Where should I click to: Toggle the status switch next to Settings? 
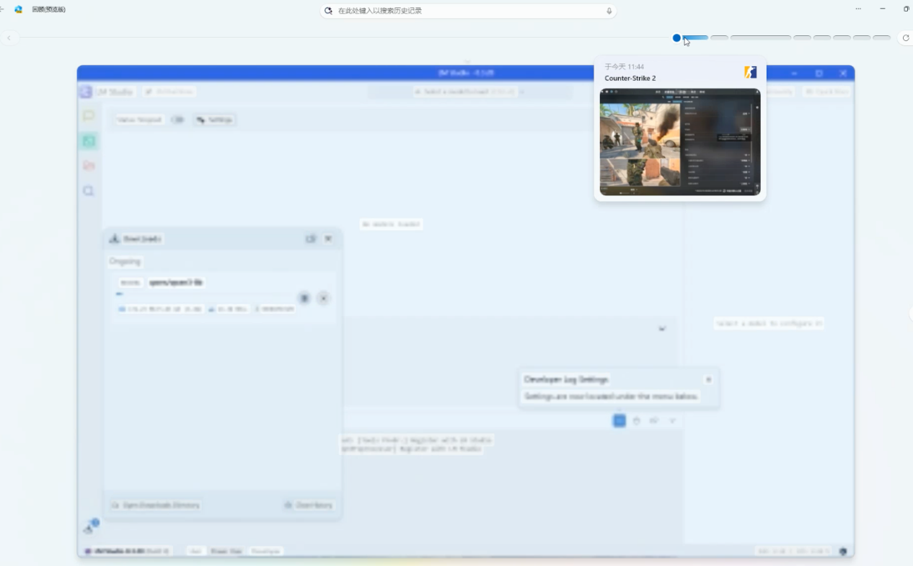pyautogui.click(x=177, y=120)
